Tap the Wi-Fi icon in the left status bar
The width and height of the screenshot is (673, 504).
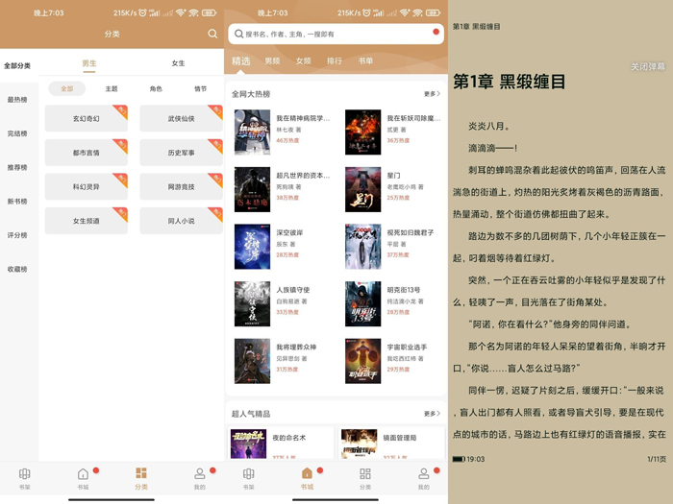(193, 12)
